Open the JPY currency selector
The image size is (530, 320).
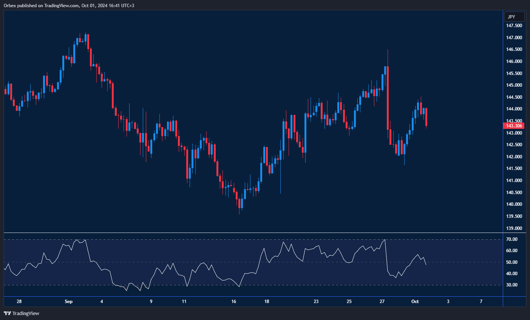tap(514, 17)
